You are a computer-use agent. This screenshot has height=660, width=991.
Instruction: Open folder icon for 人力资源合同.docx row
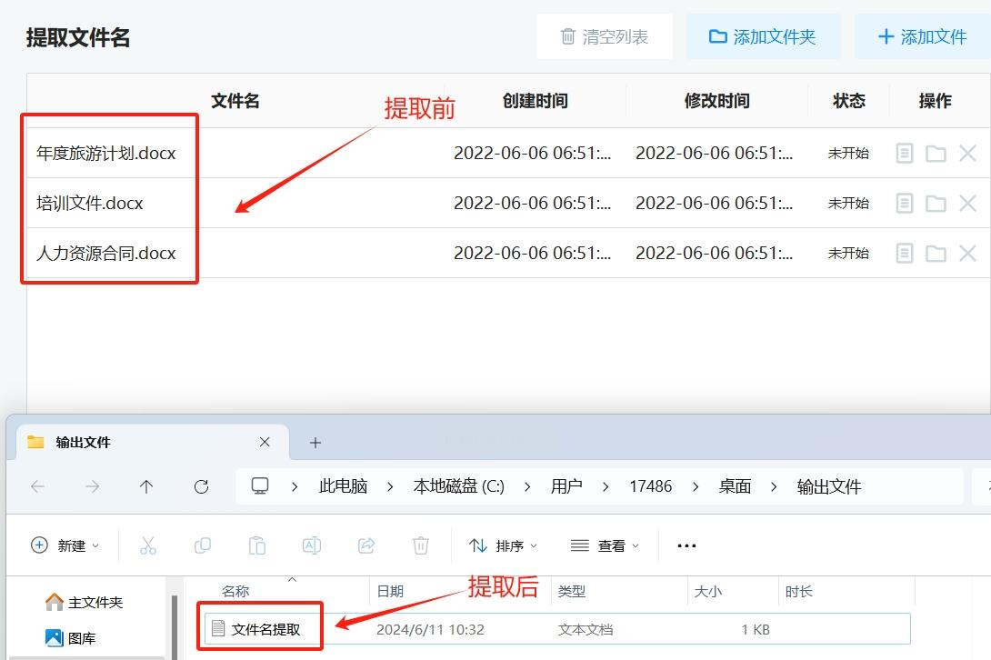click(x=936, y=254)
